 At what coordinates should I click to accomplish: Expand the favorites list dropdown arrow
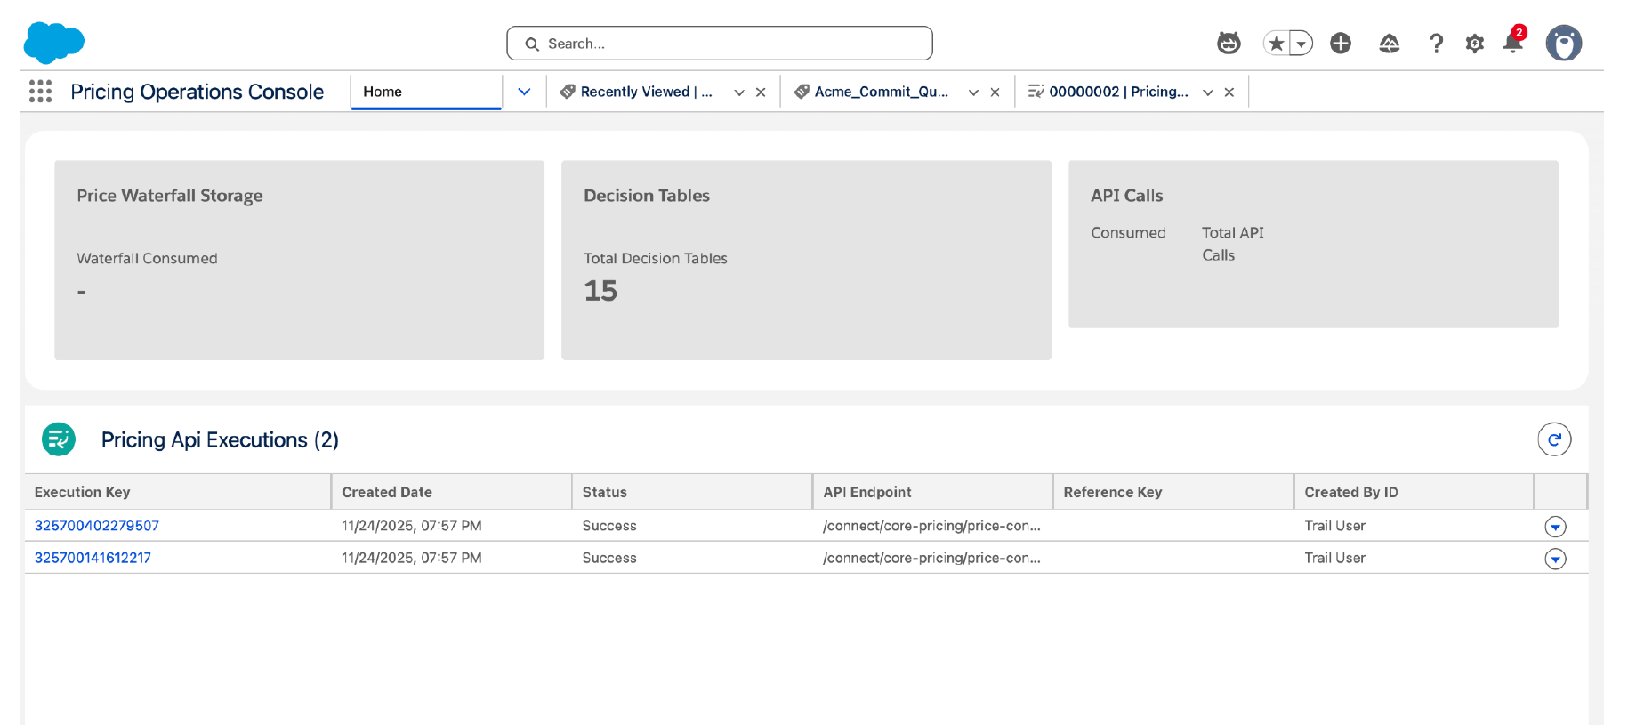coord(1302,44)
